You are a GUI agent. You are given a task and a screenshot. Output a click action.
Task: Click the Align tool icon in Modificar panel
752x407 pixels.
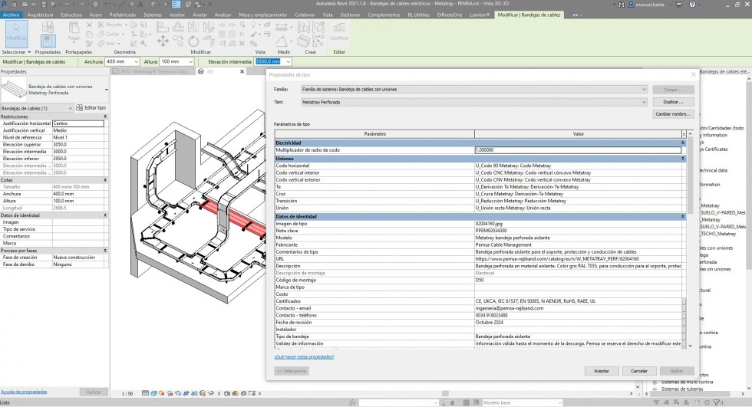pos(163,27)
